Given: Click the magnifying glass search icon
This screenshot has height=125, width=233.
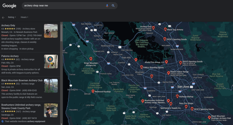Looking at the screenshot, I should 113,6.
